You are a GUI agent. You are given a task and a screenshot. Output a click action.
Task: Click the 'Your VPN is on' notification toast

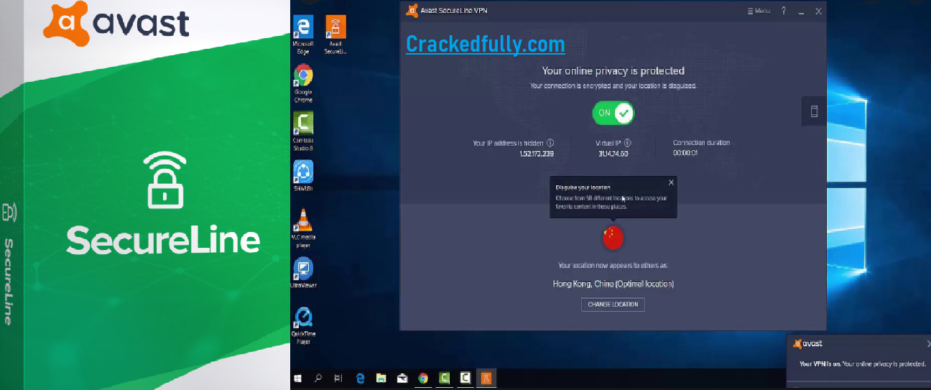coord(859,363)
